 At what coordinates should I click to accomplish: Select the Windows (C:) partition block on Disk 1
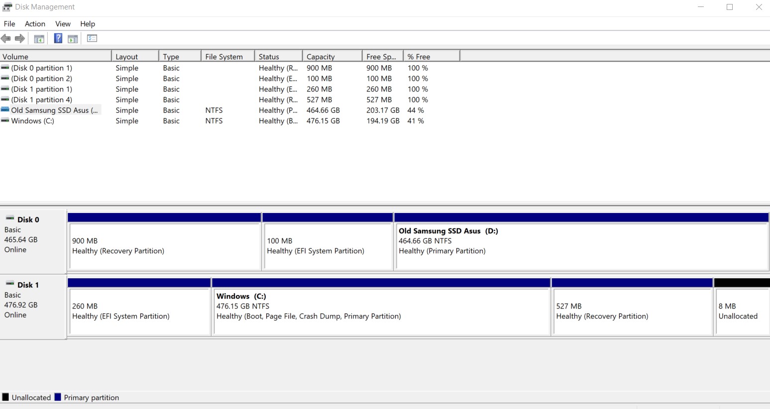(x=381, y=307)
